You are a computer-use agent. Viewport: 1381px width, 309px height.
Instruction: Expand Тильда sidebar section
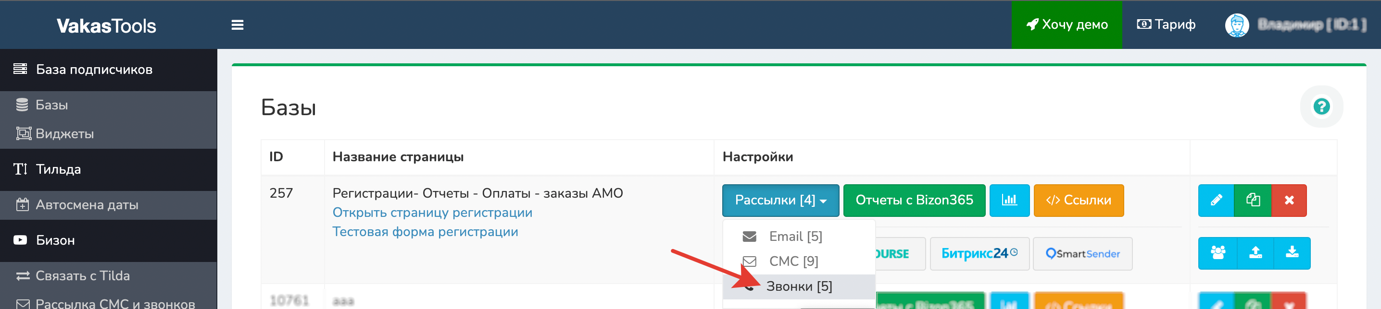(58, 169)
